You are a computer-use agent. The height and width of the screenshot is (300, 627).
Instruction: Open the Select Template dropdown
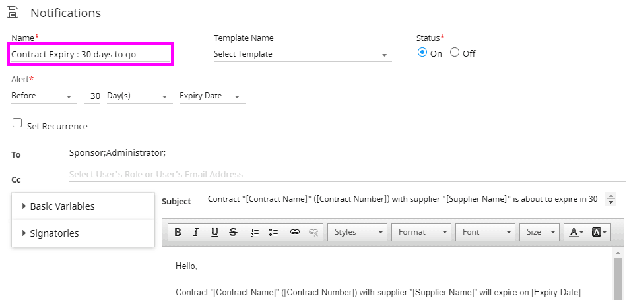(303, 54)
